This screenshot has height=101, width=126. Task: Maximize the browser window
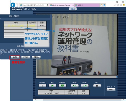pos(117,2)
